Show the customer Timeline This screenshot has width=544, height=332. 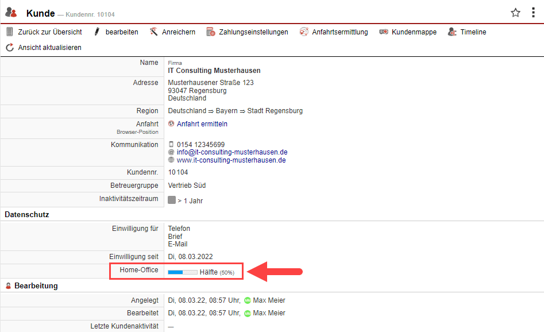point(467,32)
